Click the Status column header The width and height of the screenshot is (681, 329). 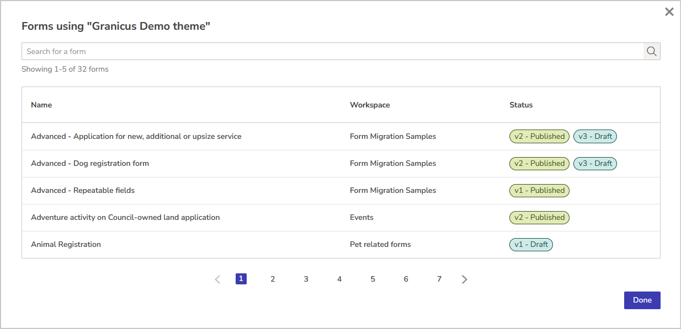tap(521, 105)
